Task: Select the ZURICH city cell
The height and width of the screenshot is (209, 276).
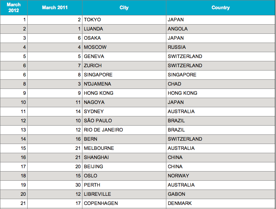Action: point(124,65)
